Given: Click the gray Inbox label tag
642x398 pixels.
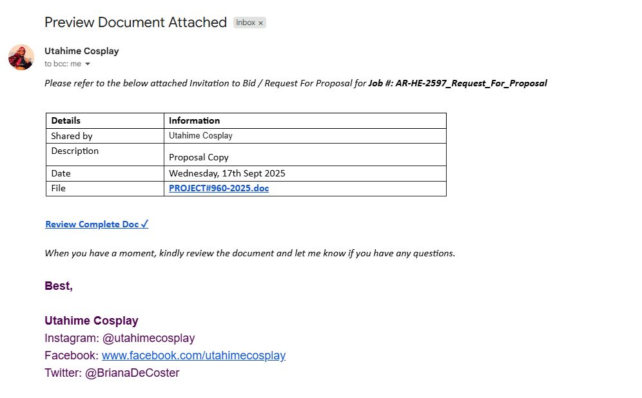Looking at the screenshot, I should point(249,23).
